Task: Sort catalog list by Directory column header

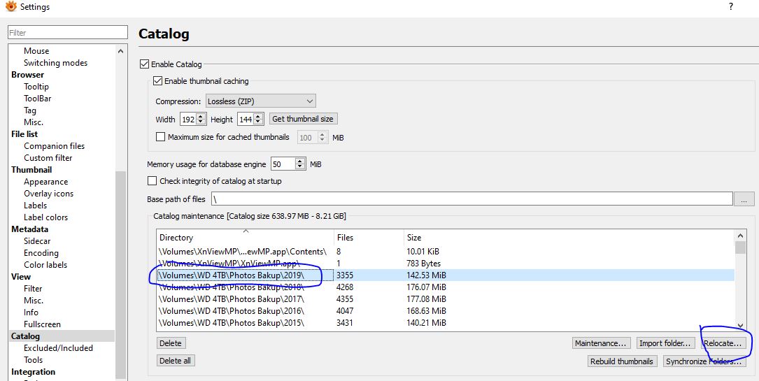Action: pos(245,238)
